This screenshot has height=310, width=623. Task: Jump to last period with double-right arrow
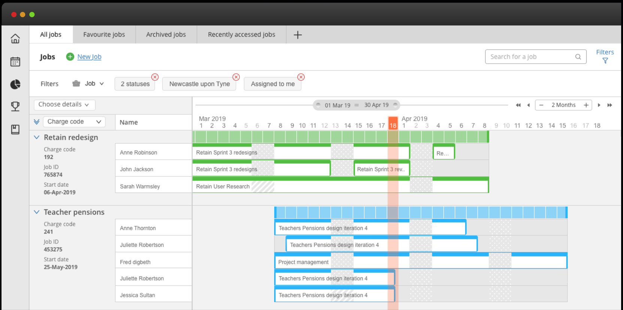(610, 105)
